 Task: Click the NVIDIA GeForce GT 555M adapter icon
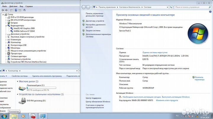(12, 31)
